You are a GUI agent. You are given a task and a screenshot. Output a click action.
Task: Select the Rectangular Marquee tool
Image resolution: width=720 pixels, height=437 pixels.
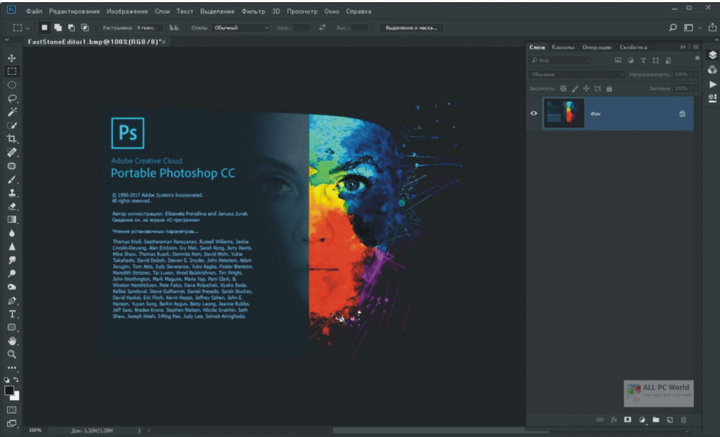[x=12, y=71]
